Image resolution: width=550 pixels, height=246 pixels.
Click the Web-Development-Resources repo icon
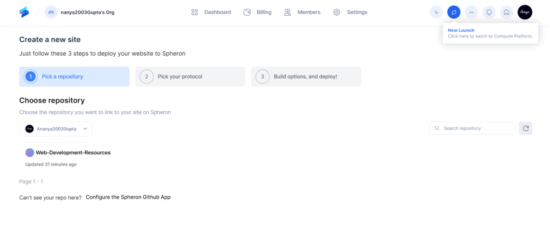click(30, 153)
